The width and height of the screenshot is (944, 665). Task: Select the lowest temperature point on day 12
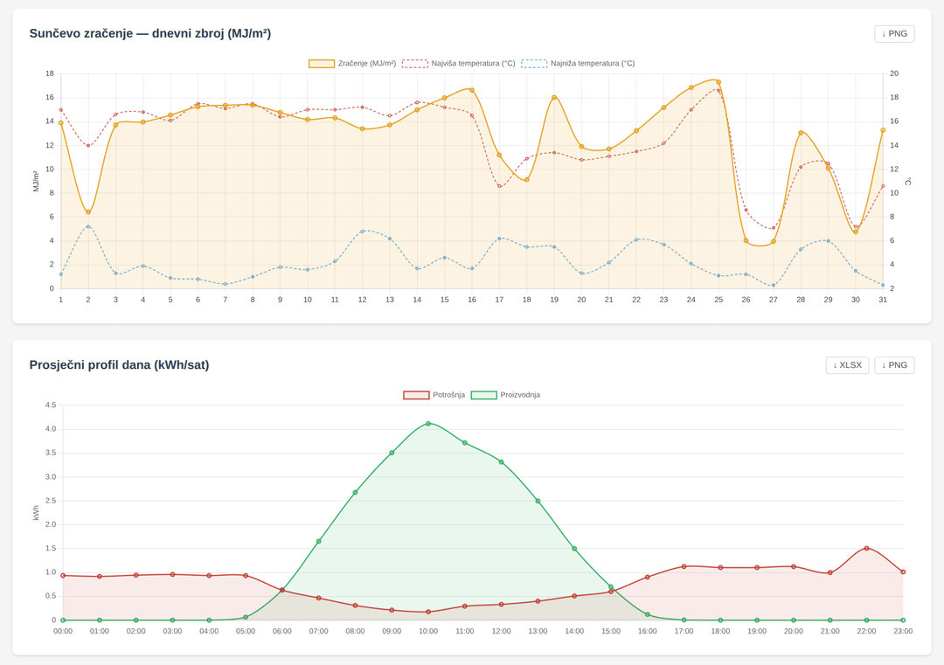coord(362,232)
